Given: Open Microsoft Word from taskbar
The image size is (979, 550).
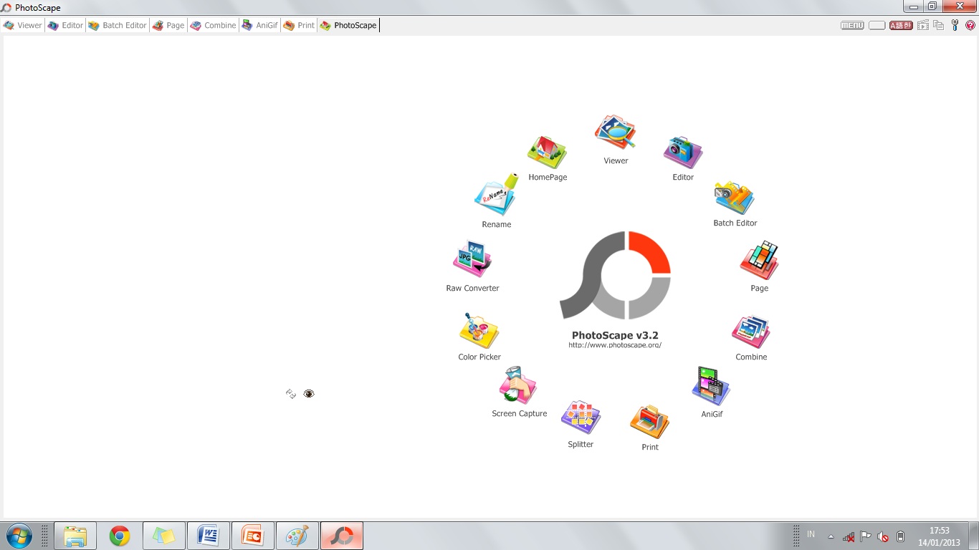Looking at the screenshot, I should (x=209, y=536).
